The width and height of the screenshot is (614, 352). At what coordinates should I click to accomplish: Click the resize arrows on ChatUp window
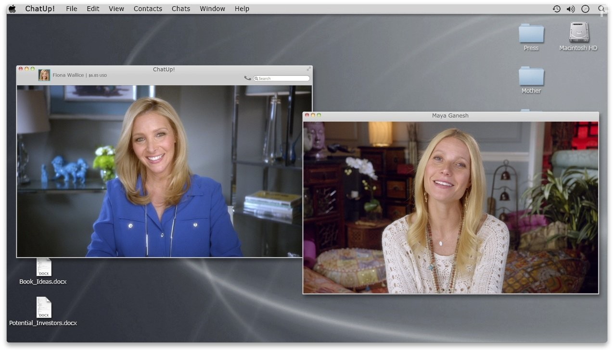pyautogui.click(x=308, y=69)
